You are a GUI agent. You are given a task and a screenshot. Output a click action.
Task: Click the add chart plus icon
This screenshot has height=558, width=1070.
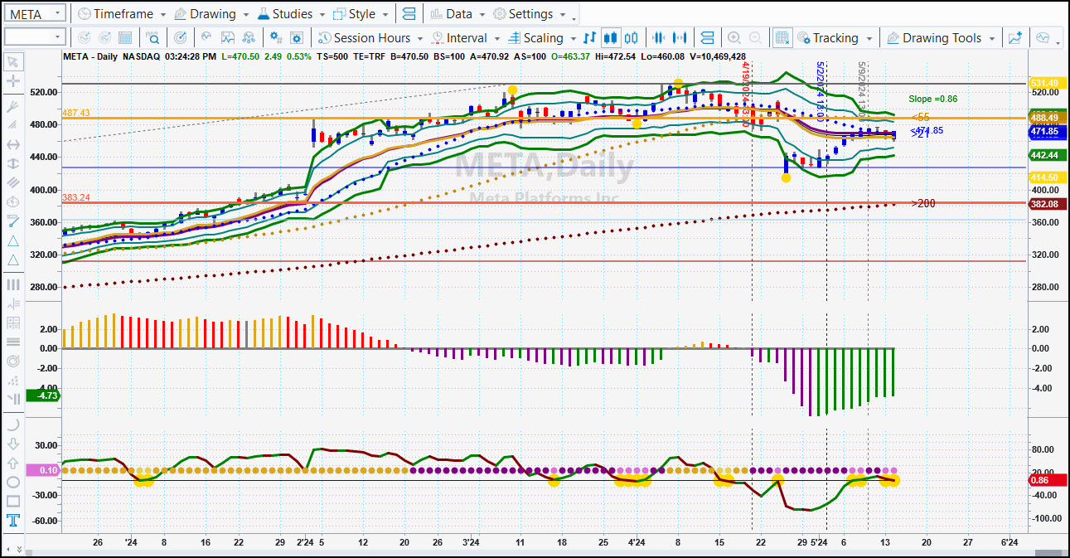(x=1015, y=38)
